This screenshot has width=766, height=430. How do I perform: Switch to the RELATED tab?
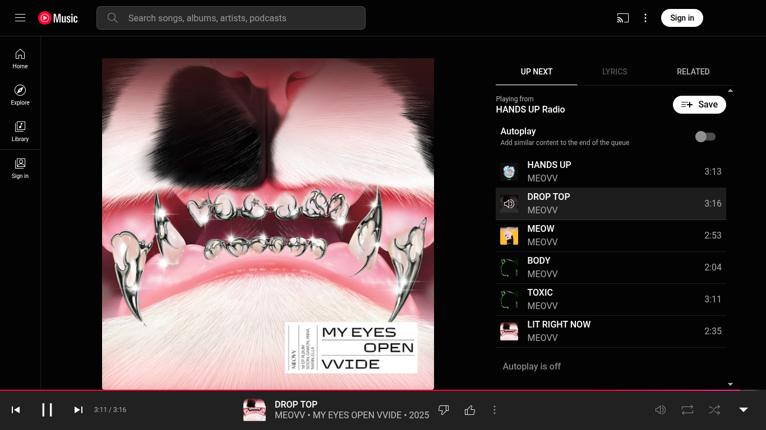coord(693,72)
